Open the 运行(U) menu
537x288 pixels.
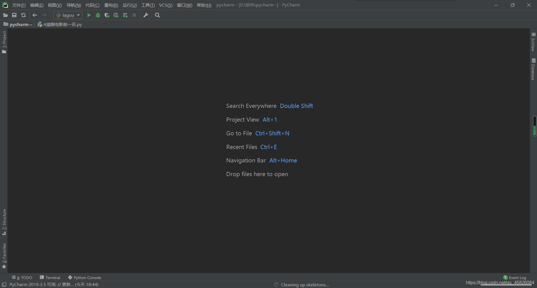click(130, 5)
